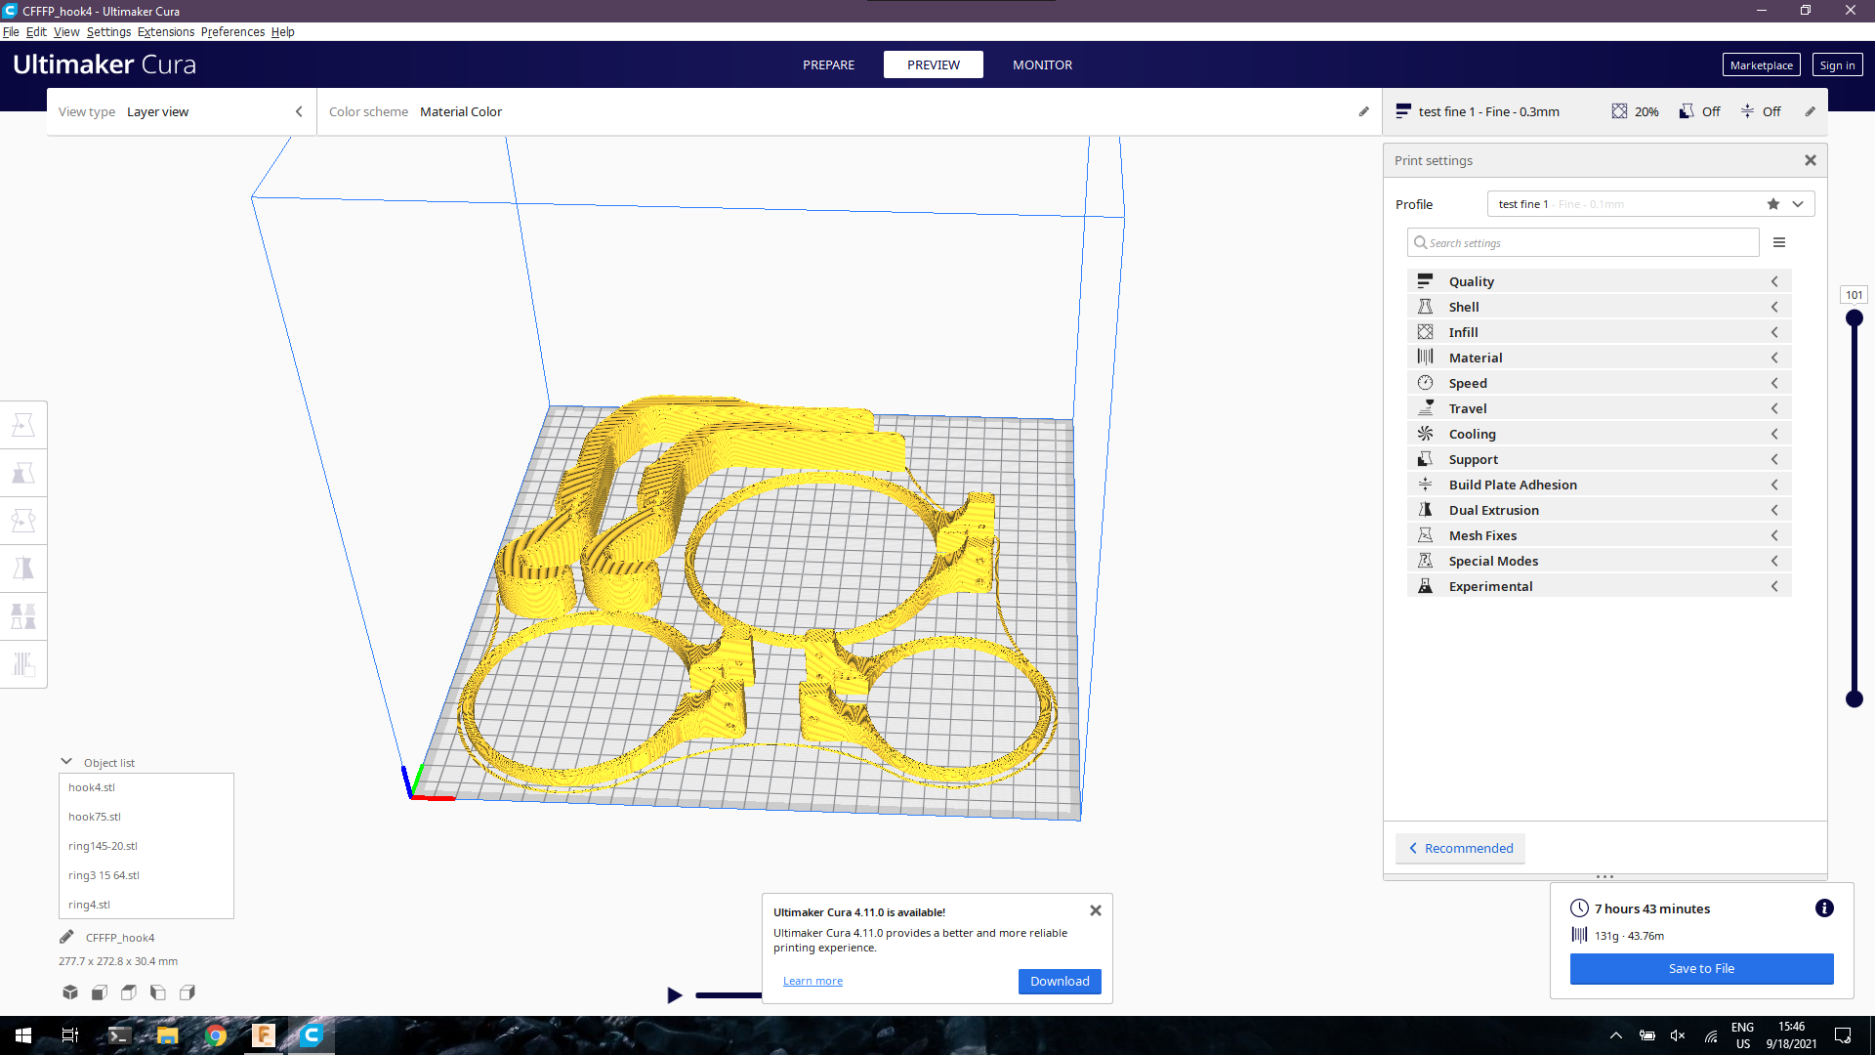Select the marketplace icon in top-right

pyautogui.click(x=1761, y=64)
